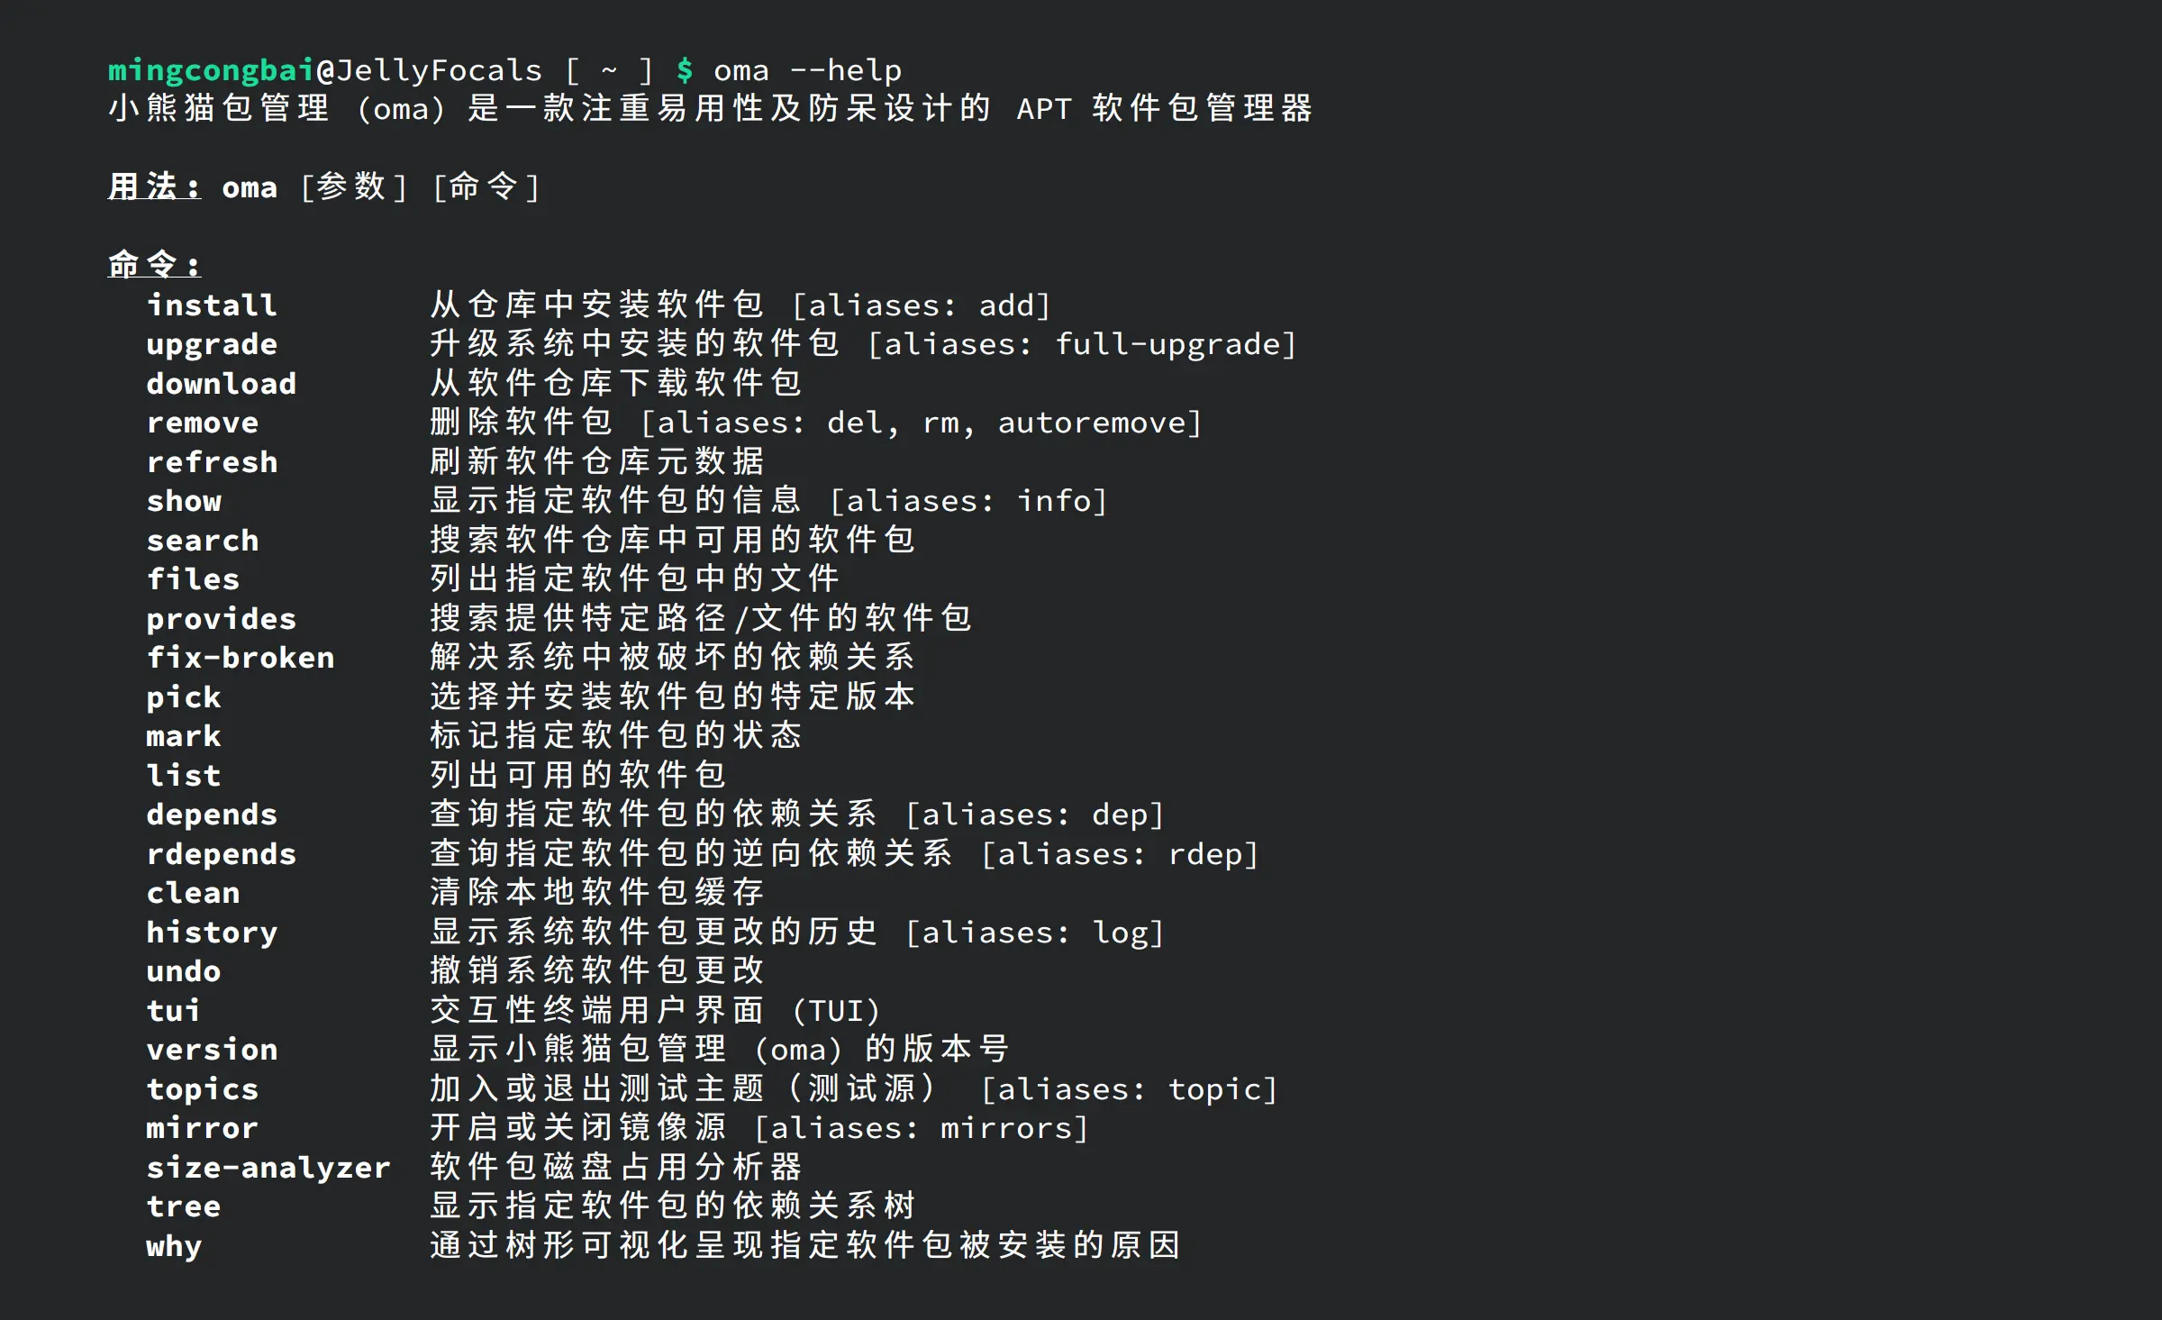2162x1320 pixels.
Task: Click the green 'mingcongbai' username in prompt
Action: click(211, 70)
